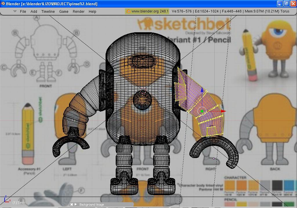Click the Blender logo in the title bar
297x208 pixels.
[x=3, y=3]
